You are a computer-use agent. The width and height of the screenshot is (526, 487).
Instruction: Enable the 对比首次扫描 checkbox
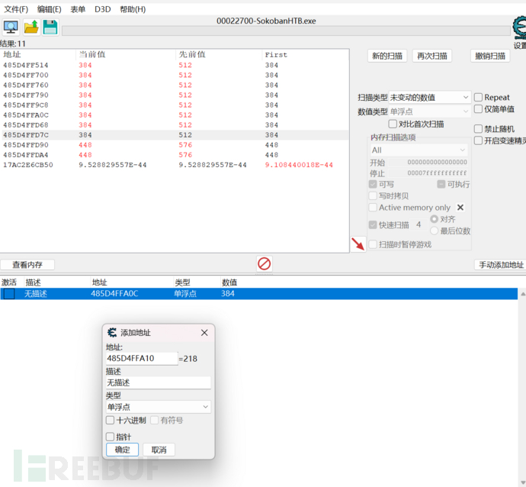393,124
